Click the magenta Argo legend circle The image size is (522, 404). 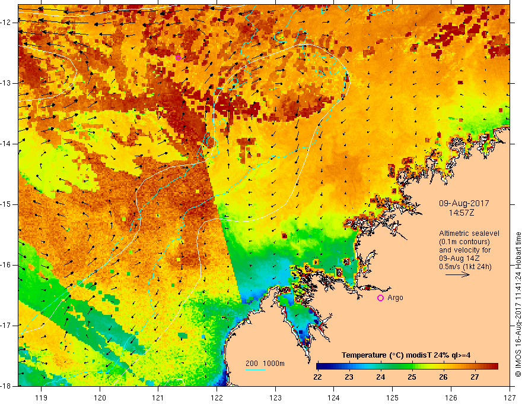coord(380,298)
